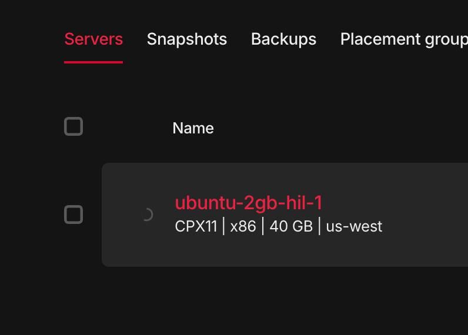Viewport: 468px width, 335px height.
Task: Select the ubuntu-2gb-hil-1 row checkbox
Action: point(73,215)
